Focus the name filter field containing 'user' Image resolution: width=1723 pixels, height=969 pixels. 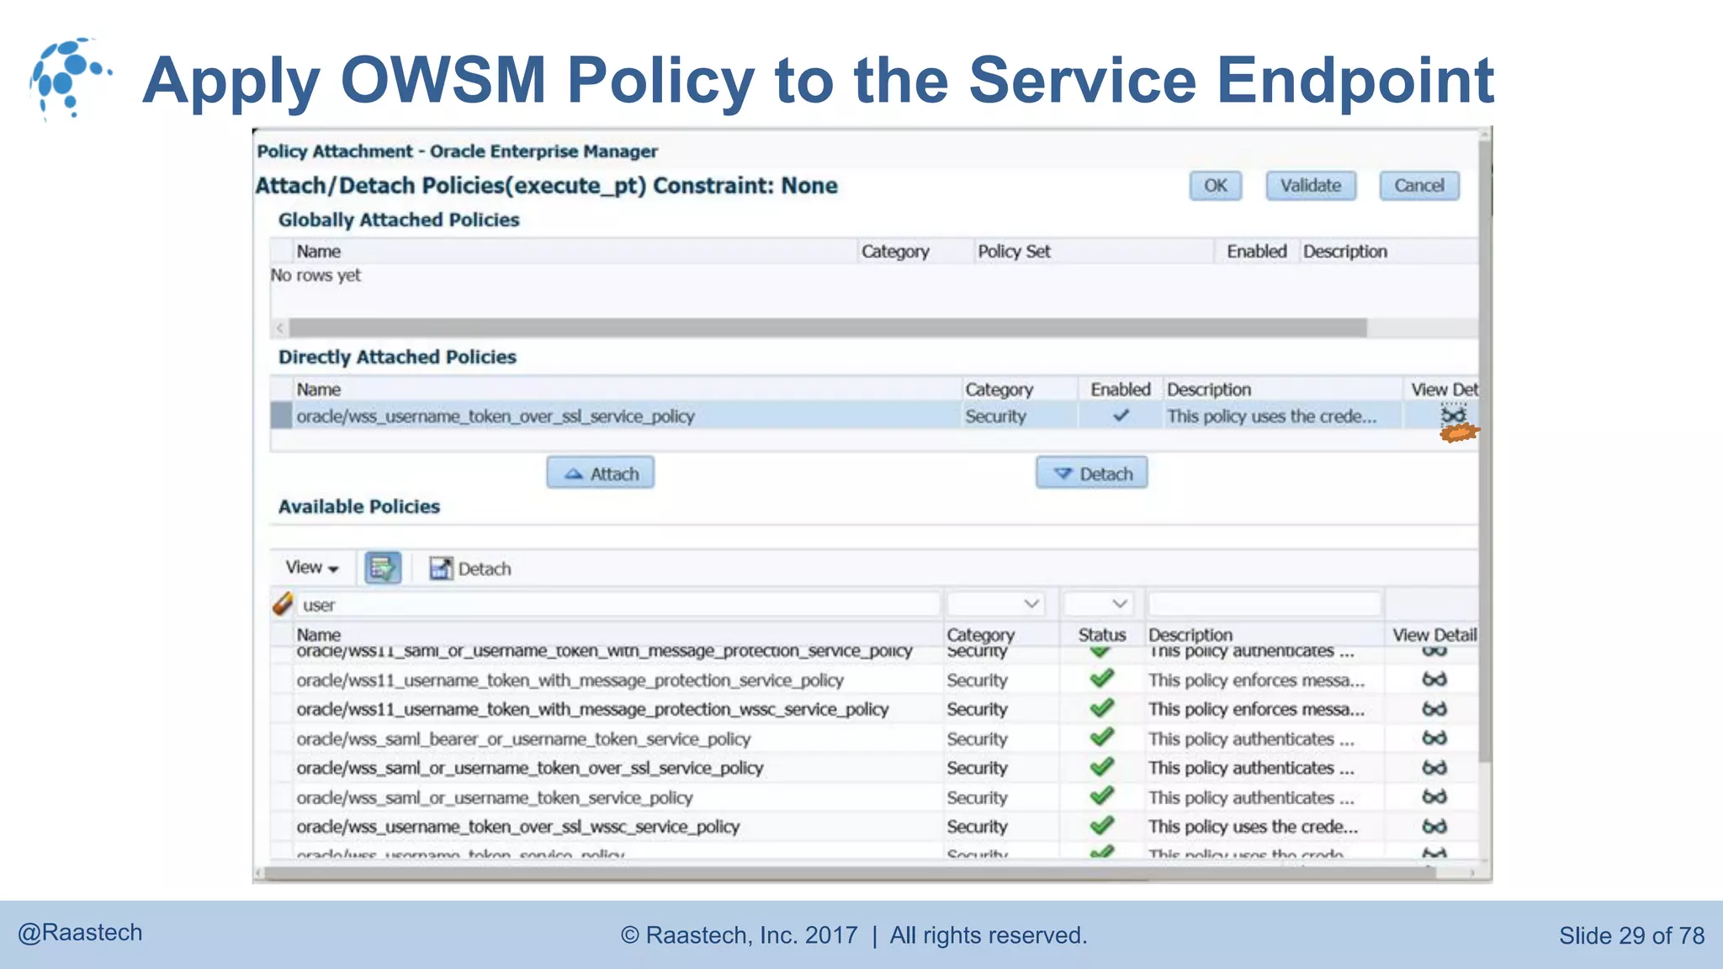click(619, 605)
